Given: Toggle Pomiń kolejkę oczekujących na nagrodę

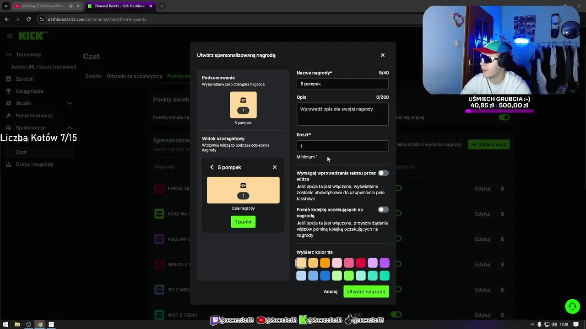Looking at the screenshot, I should click(x=383, y=210).
